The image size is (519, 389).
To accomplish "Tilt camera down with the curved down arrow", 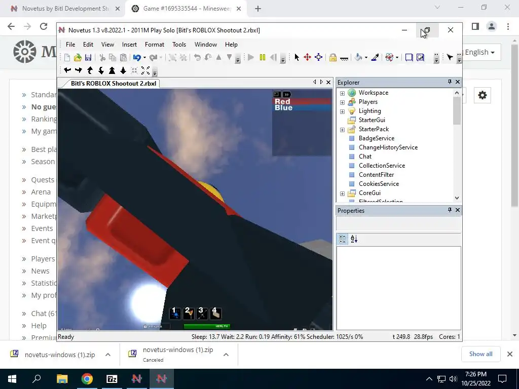I will (x=101, y=70).
